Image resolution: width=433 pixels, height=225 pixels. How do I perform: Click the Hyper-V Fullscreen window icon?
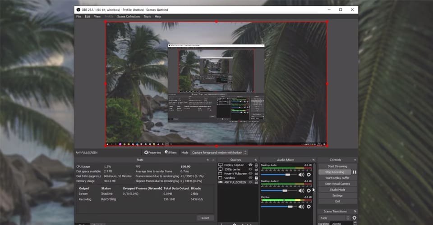[x=221, y=174]
